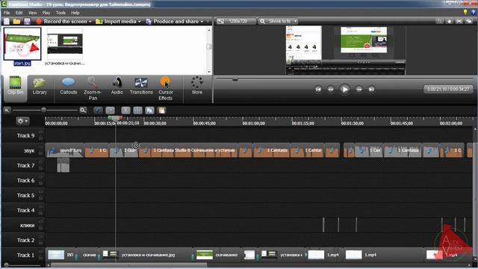The width and height of the screenshot is (478, 269).
Task: Open the File menu
Action: [x=7, y=13]
